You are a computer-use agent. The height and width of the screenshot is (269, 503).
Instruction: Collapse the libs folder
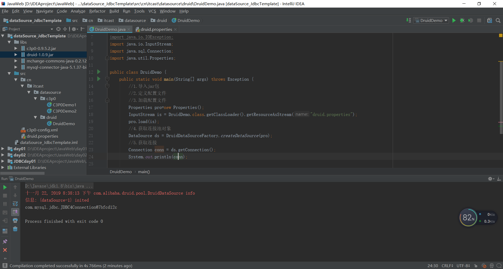[9, 42]
